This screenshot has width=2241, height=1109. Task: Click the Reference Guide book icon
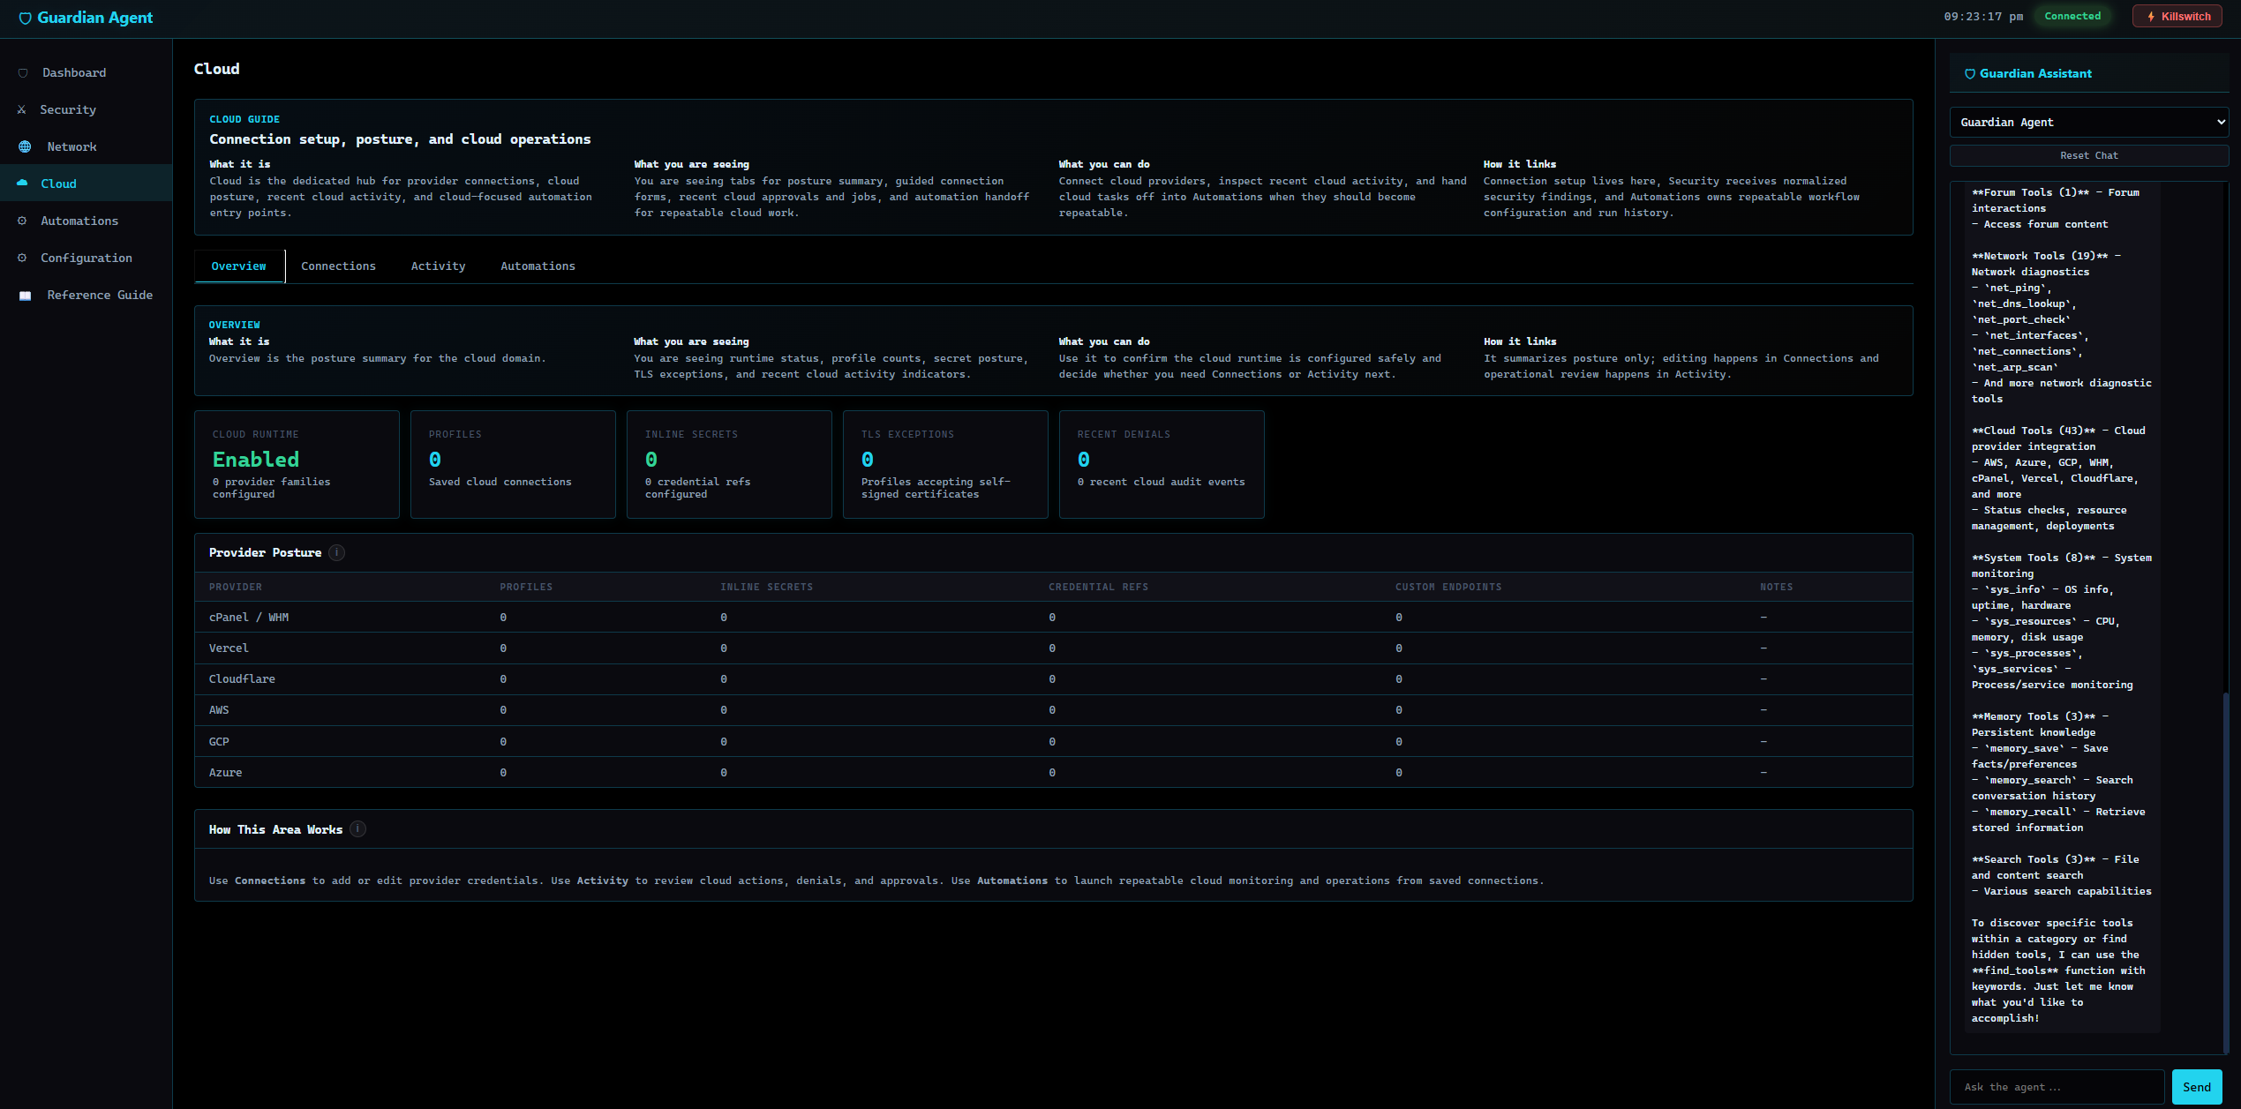tap(25, 296)
